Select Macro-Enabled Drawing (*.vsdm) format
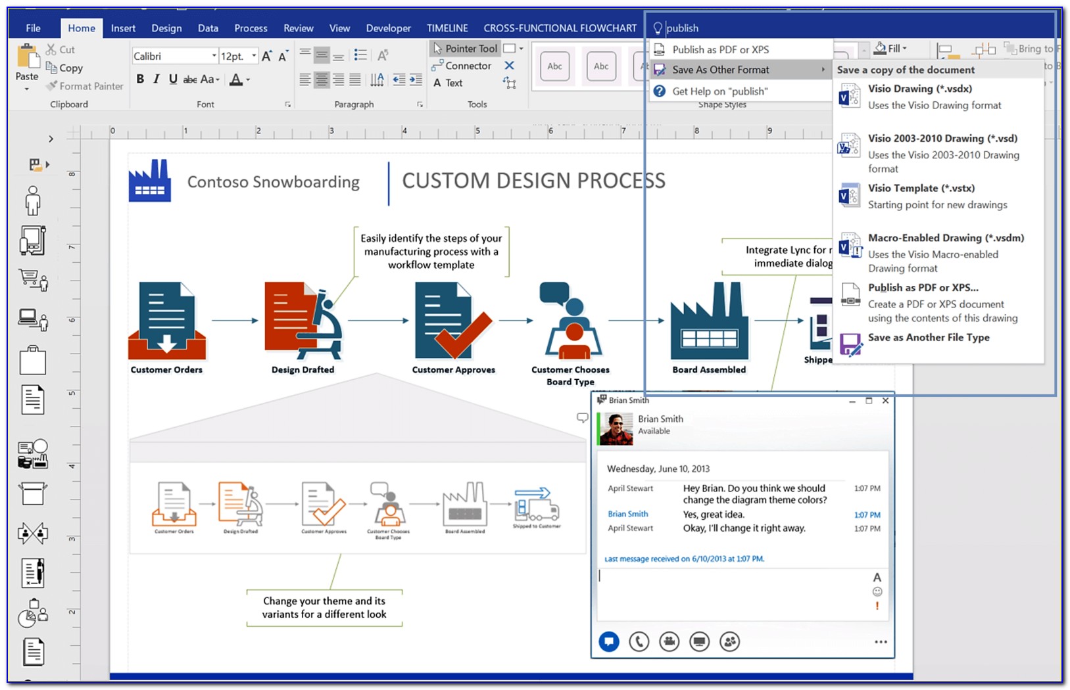Viewport: 1070px width, 690px height. click(938, 252)
